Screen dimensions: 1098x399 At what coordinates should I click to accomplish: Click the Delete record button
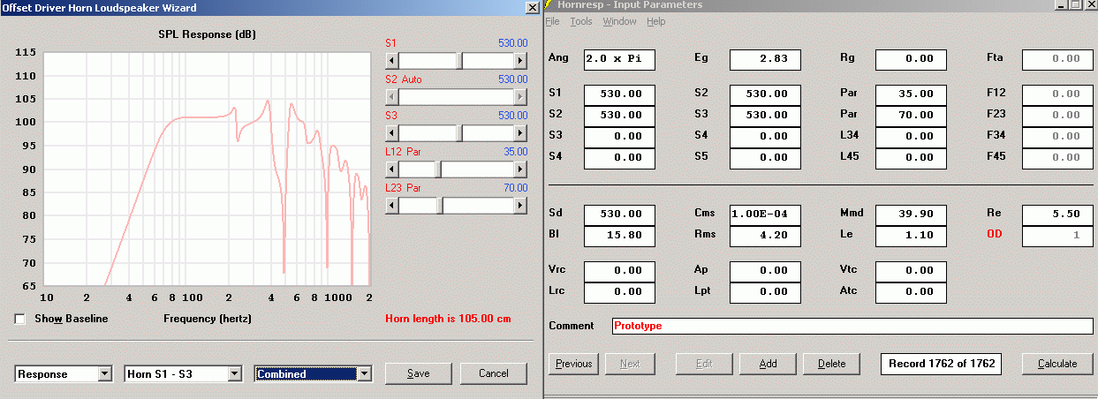tap(831, 364)
